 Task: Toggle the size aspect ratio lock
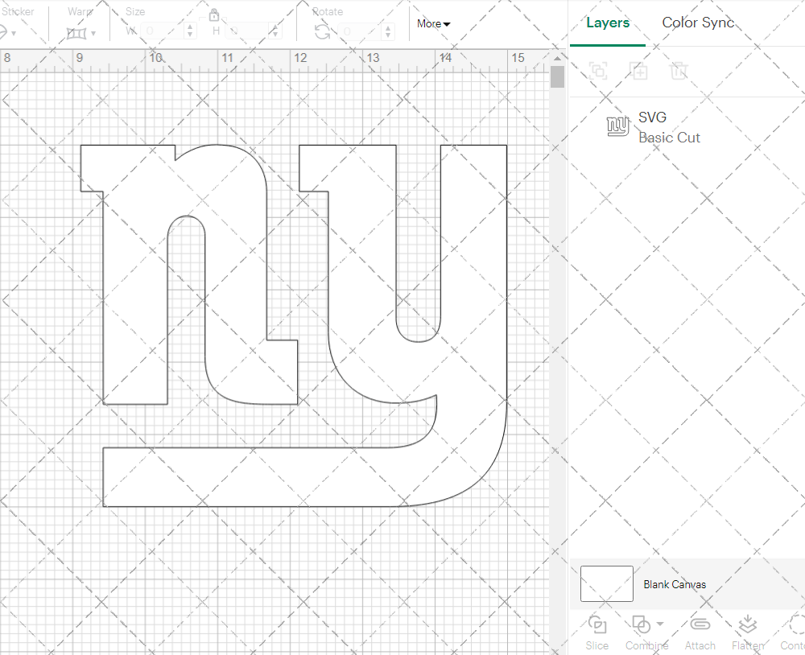(x=214, y=15)
